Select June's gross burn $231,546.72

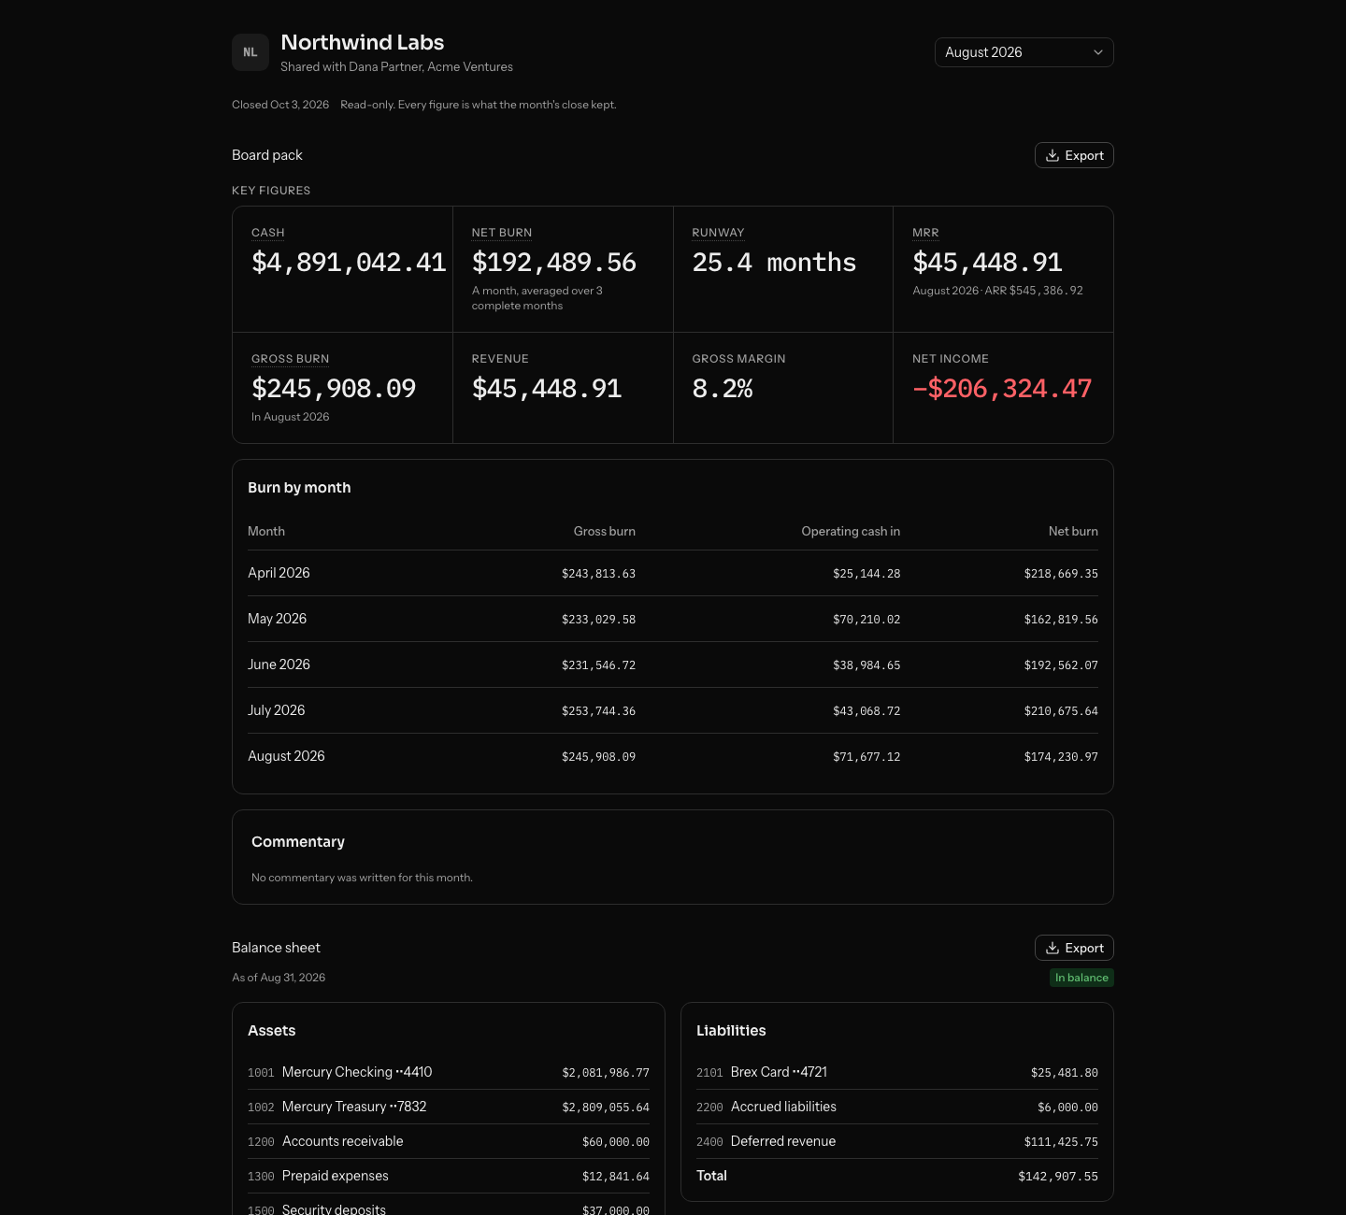598,665
